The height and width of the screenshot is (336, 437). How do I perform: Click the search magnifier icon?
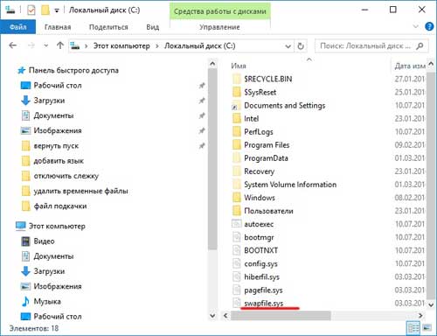pyautogui.click(x=420, y=46)
